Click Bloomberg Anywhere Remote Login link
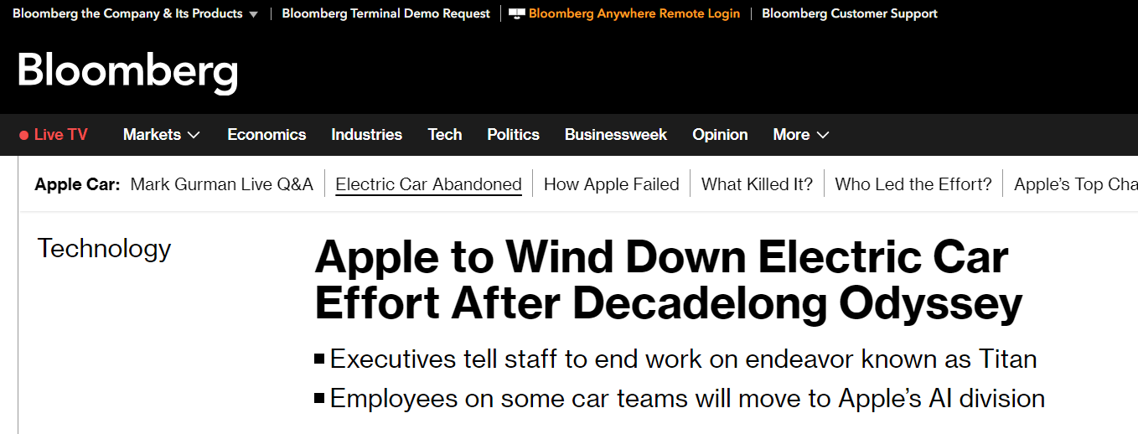The width and height of the screenshot is (1138, 434). (634, 14)
